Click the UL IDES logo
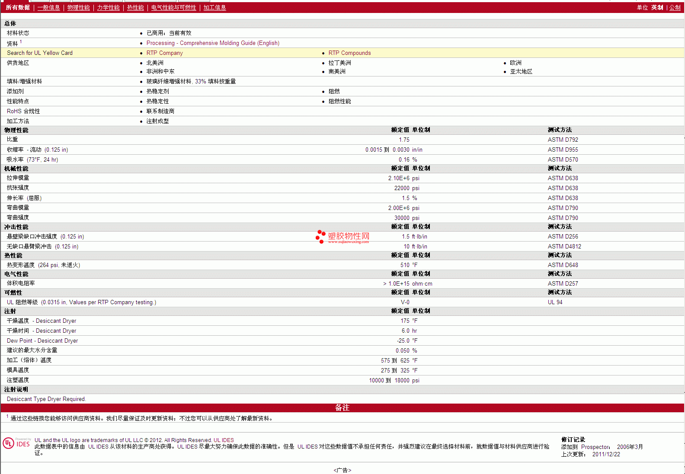 tap(16, 443)
